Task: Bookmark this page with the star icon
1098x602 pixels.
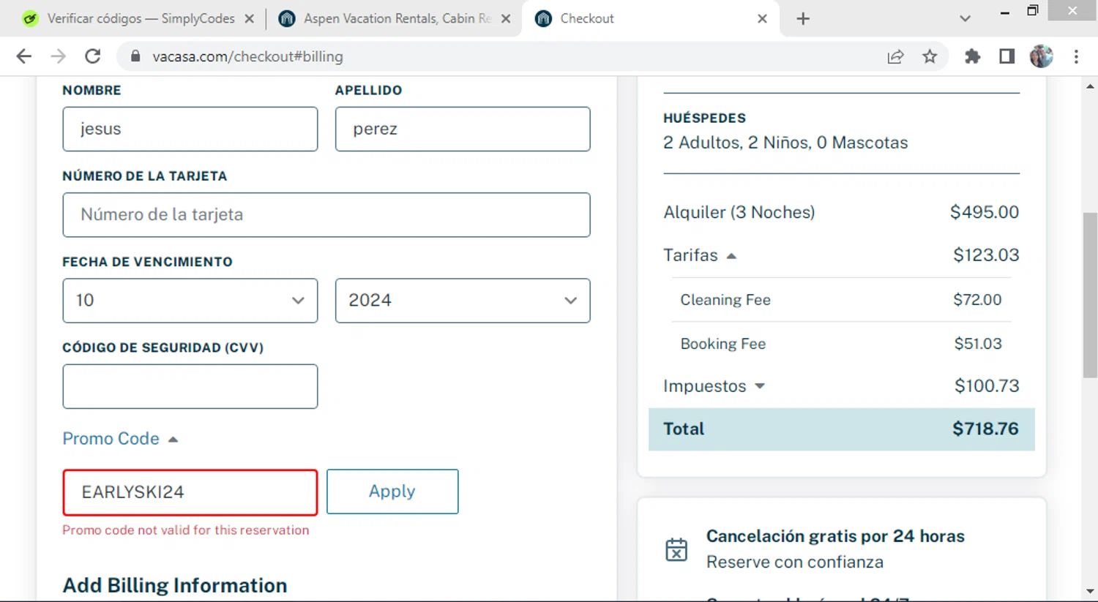Action: tap(930, 56)
